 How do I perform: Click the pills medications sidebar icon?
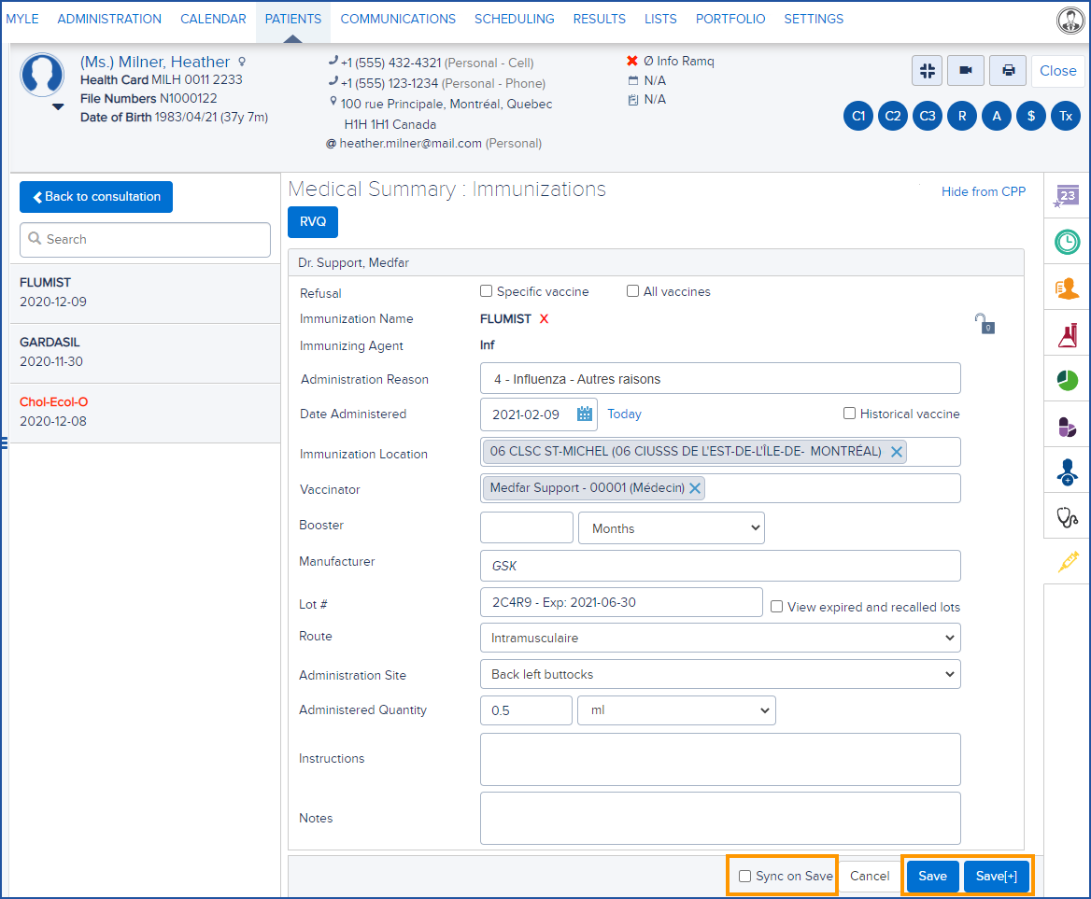pyautogui.click(x=1066, y=425)
